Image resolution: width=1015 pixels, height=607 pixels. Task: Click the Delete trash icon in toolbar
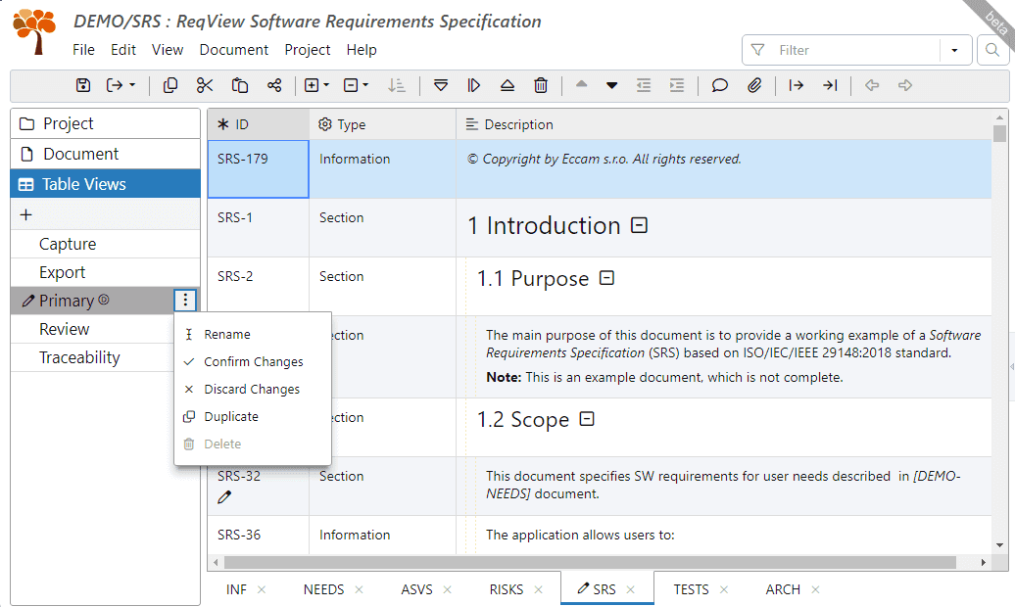[541, 85]
